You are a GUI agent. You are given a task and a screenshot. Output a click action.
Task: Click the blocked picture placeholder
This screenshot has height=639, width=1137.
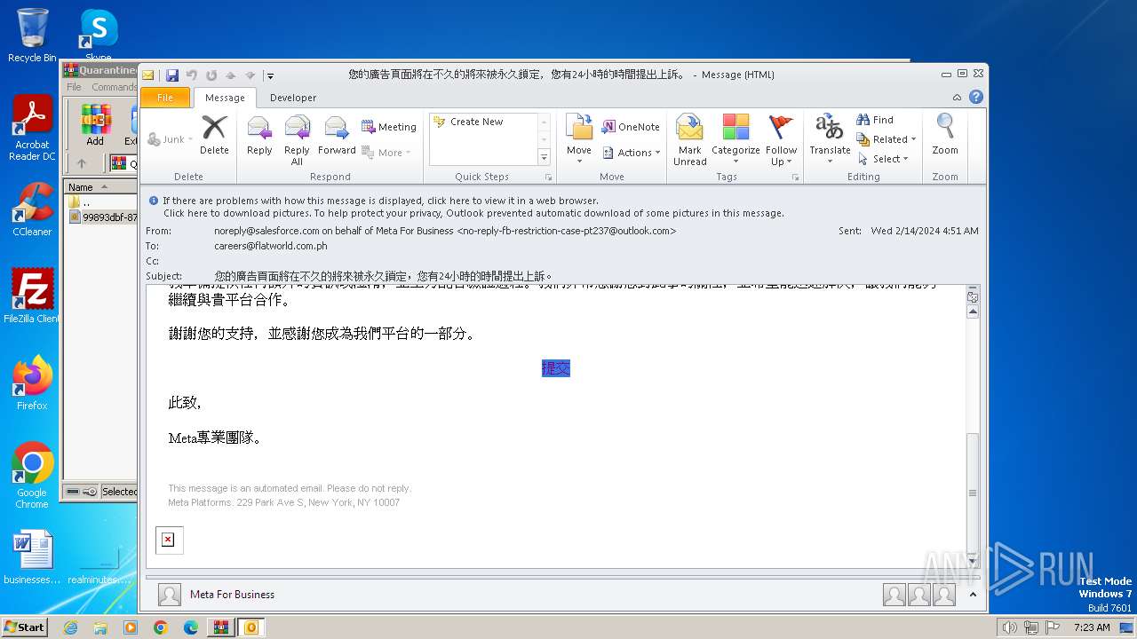pyautogui.click(x=169, y=540)
